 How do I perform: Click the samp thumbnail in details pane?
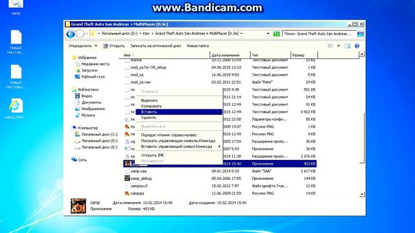tap(78, 206)
